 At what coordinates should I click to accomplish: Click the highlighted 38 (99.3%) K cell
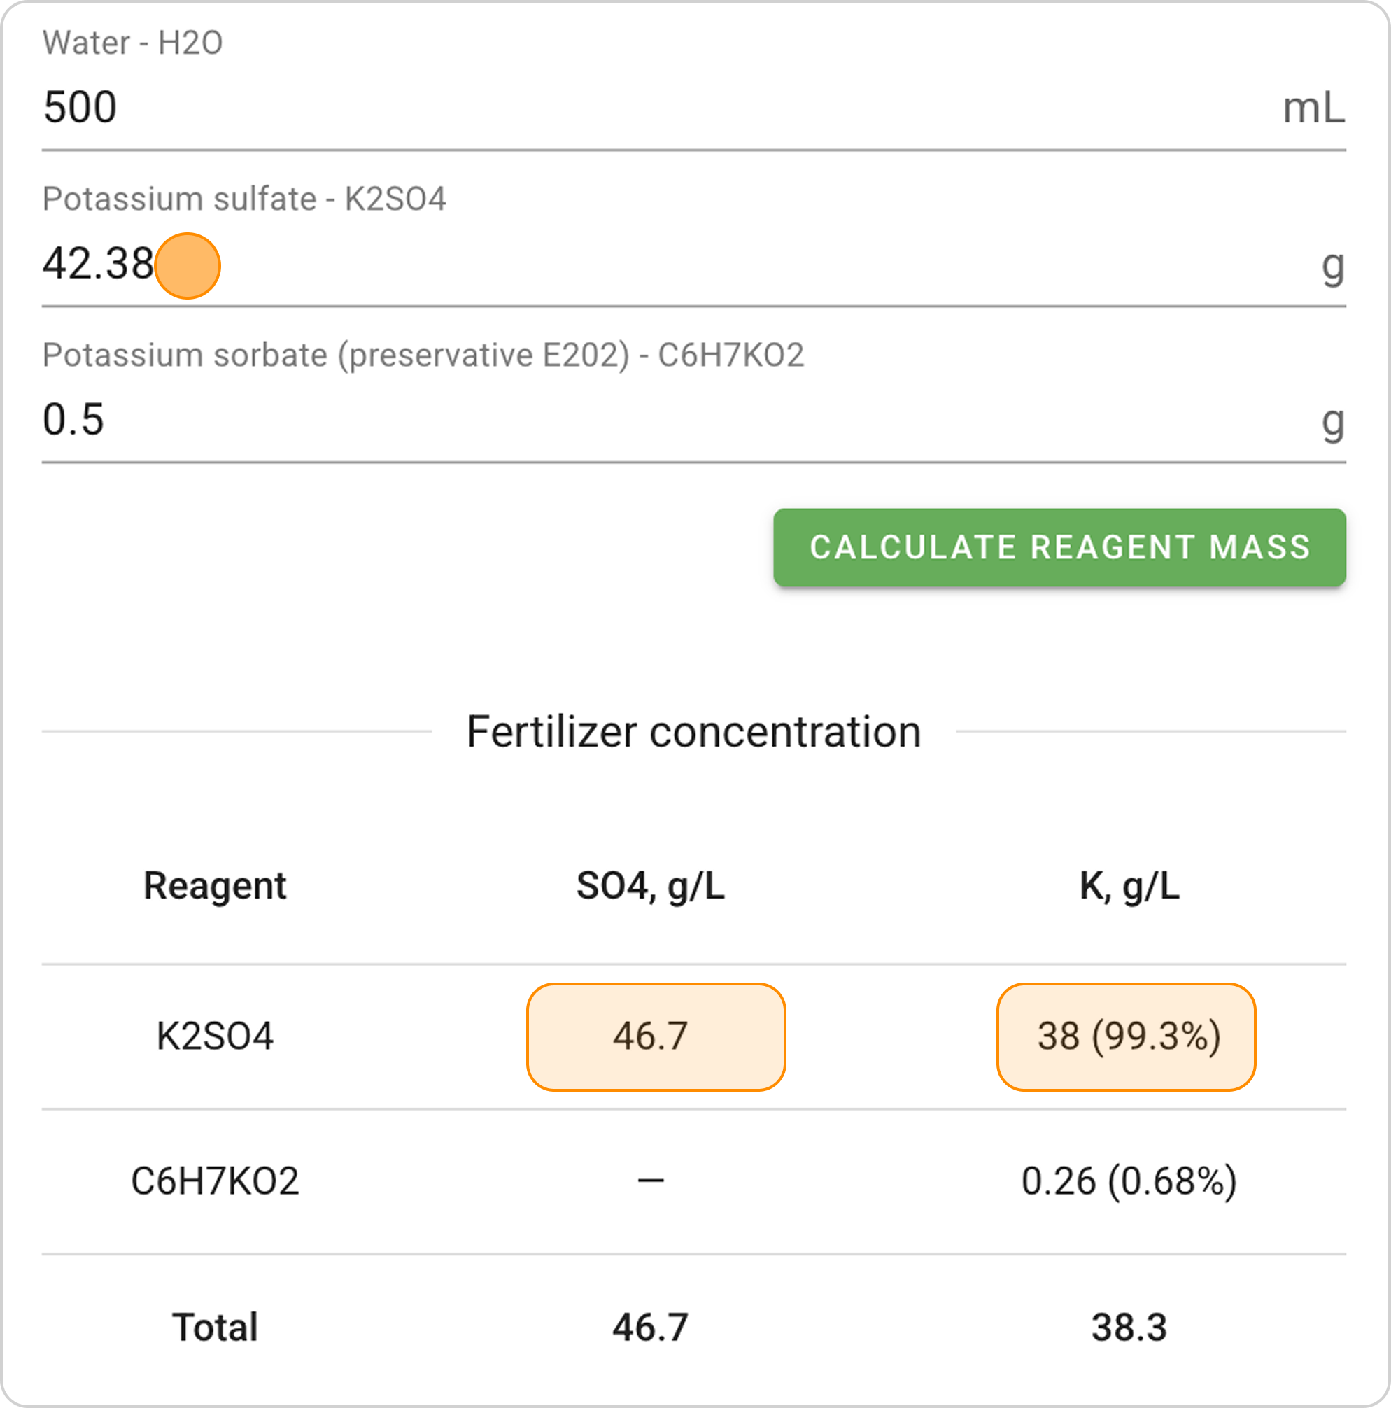point(1126,1036)
